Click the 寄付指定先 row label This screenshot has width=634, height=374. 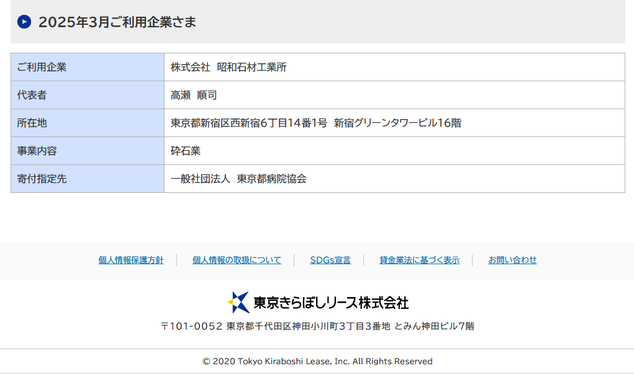tap(42, 179)
